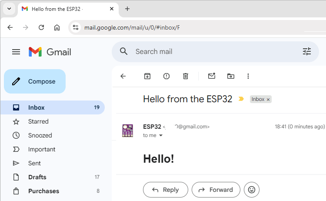
Task: Open a new browser tab
Action: coord(127,9)
